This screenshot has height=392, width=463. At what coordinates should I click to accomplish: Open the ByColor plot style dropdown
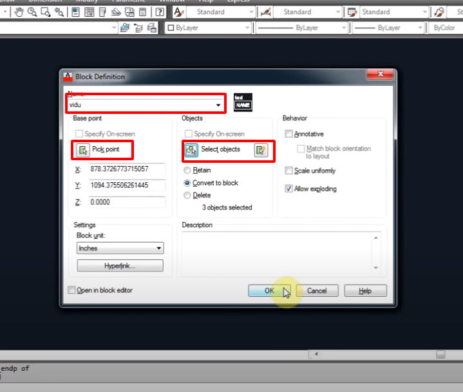point(446,28)
